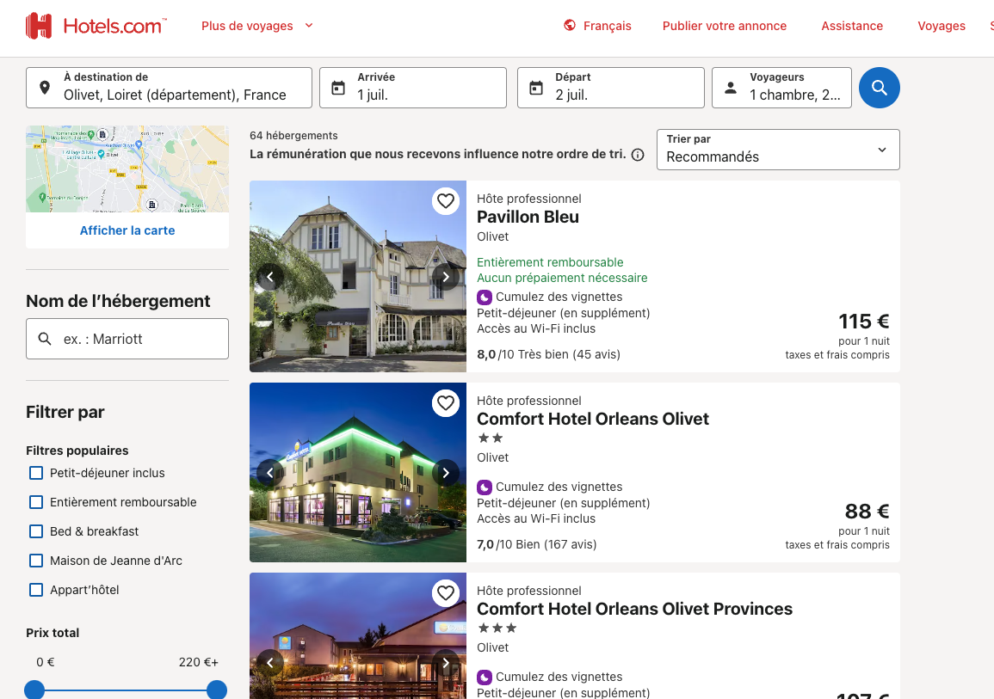Open the Voyageurs room selector

tap(781, 88)
